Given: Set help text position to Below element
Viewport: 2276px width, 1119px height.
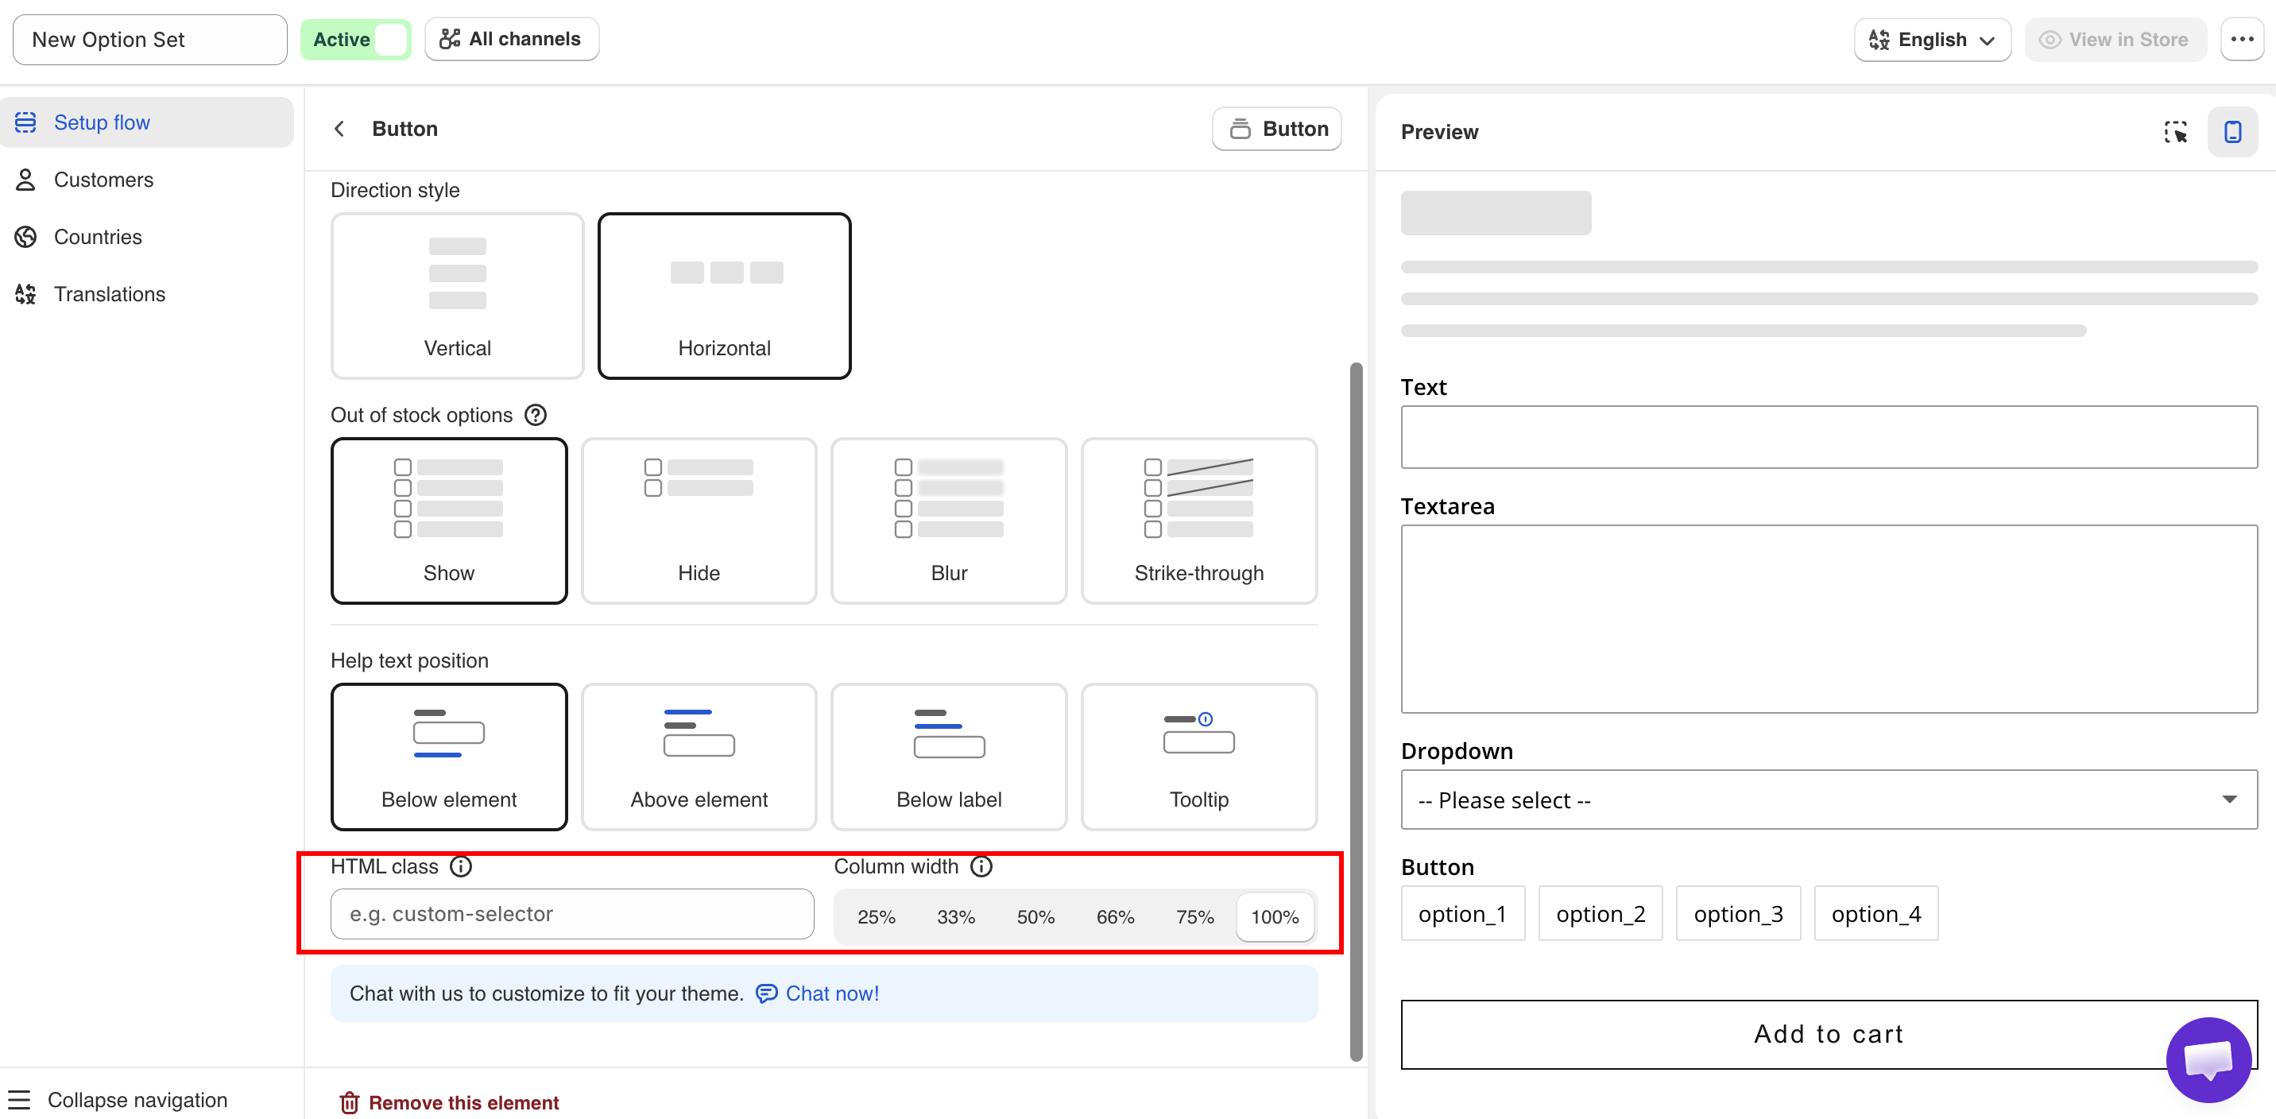Looking at the screenshot, I should point(449,757).
